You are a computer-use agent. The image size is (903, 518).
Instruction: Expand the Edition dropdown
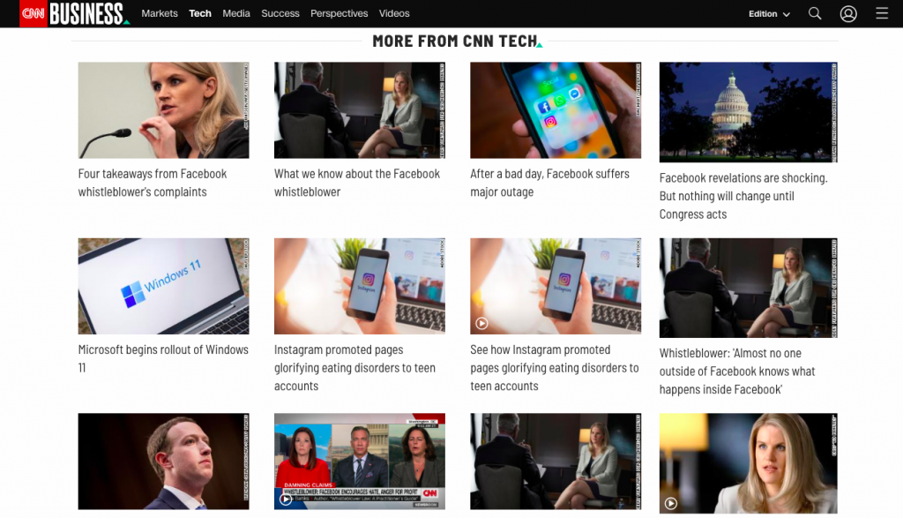(x=769, y=14)
